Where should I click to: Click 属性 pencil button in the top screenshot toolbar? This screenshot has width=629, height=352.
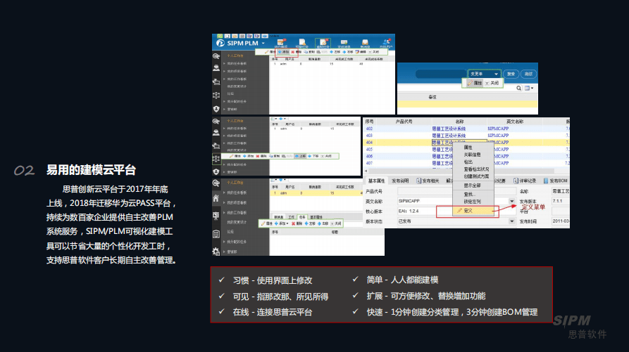[270, 52]
